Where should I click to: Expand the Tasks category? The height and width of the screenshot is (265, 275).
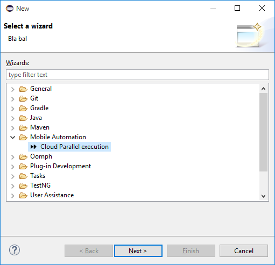pos(12,176)
